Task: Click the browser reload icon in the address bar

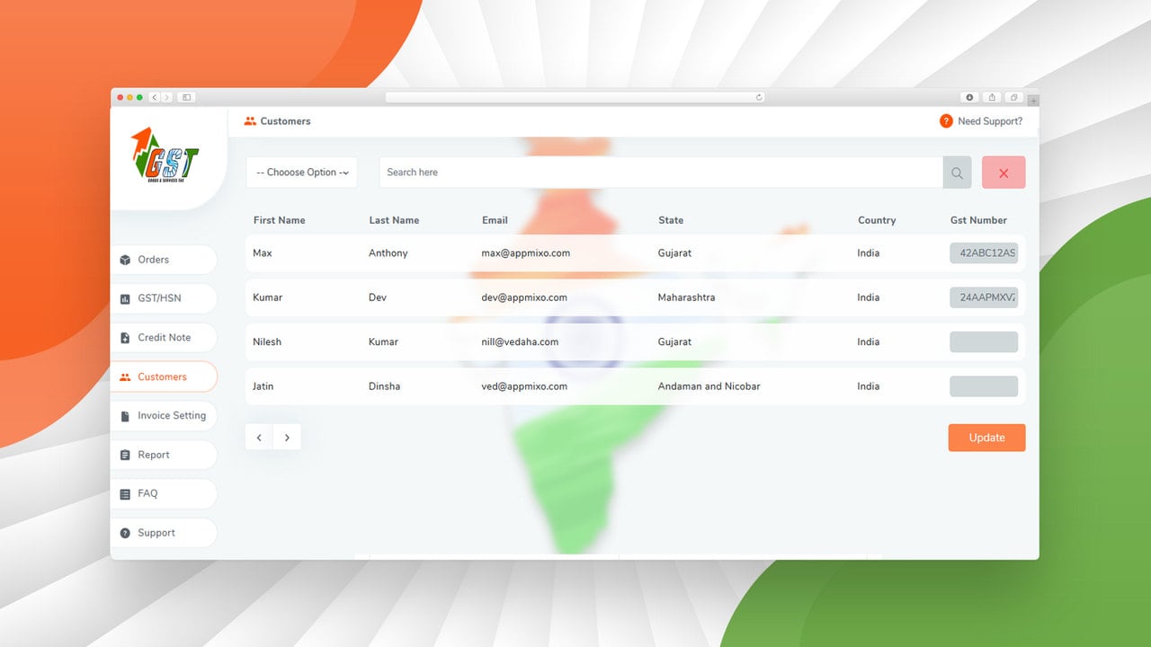Action: point(759,97)
